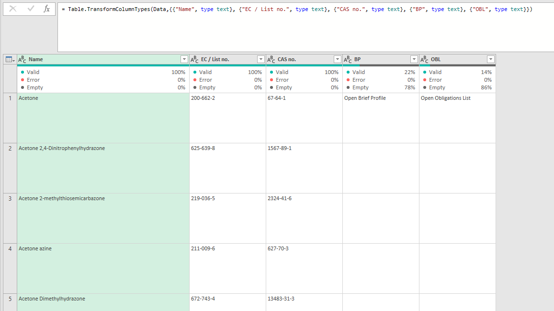This screenshot has width=554, height=311.
Task: Select EC number cell '219-036-5'
Action: (227, 218)
